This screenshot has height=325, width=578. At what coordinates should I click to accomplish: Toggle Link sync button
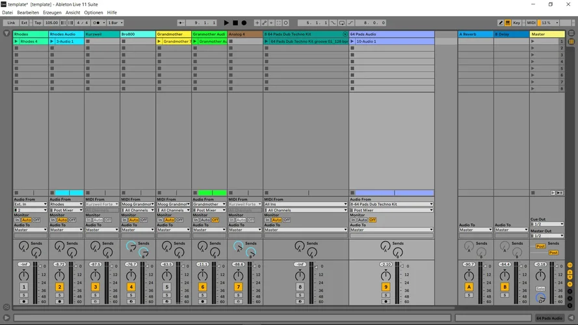point(11,23)
